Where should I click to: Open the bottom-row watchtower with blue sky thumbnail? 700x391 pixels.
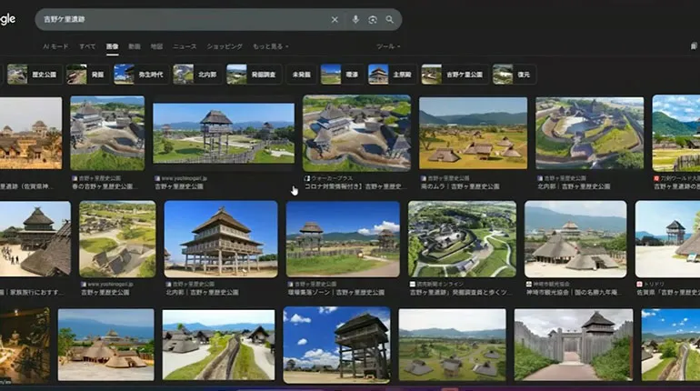(x=336, y=345)
